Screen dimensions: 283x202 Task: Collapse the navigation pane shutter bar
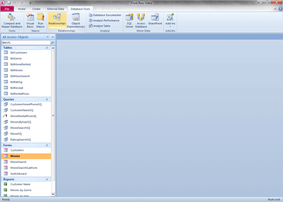coord(53,37)
